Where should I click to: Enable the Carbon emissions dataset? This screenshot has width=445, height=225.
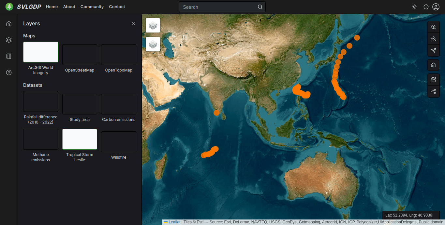point(119,104)
